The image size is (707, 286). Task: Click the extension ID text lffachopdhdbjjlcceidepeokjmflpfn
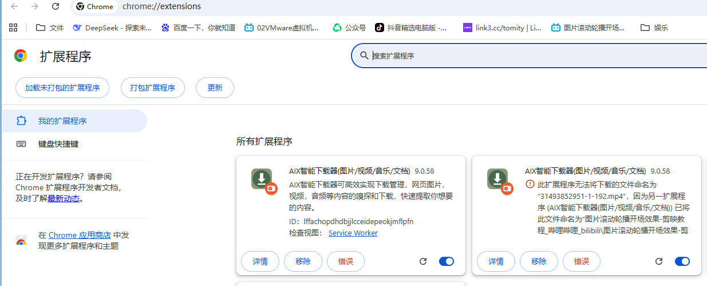[x=358, y=221]
